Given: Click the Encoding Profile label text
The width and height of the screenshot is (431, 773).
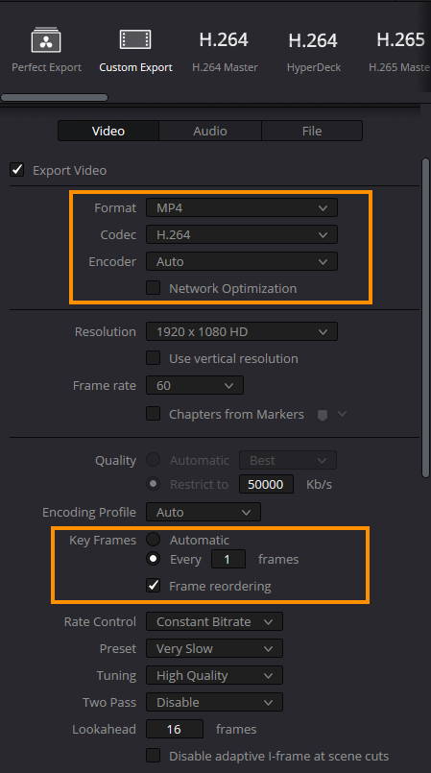Looking at the screenshot, I should pyautogui.click(x=89, y=512).
